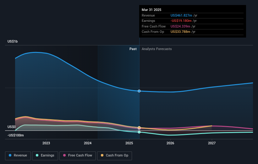Screen dimensions: 258x164
Task: Select the Revenue data point marker
Action: tap(139, 91)
